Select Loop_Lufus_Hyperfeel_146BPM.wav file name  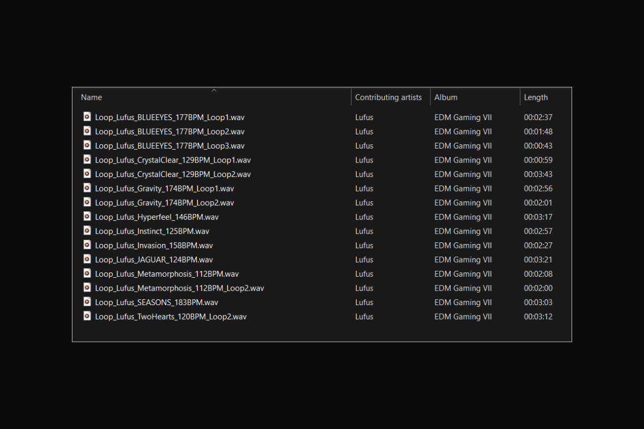click(x=157, y=217)
